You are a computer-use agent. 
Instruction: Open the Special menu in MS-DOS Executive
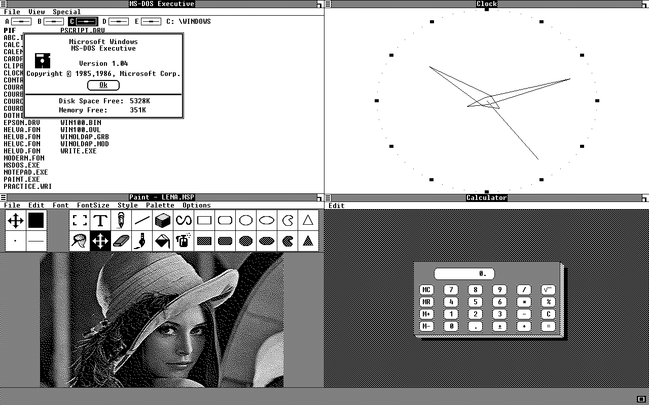click(x=66, y=12)
